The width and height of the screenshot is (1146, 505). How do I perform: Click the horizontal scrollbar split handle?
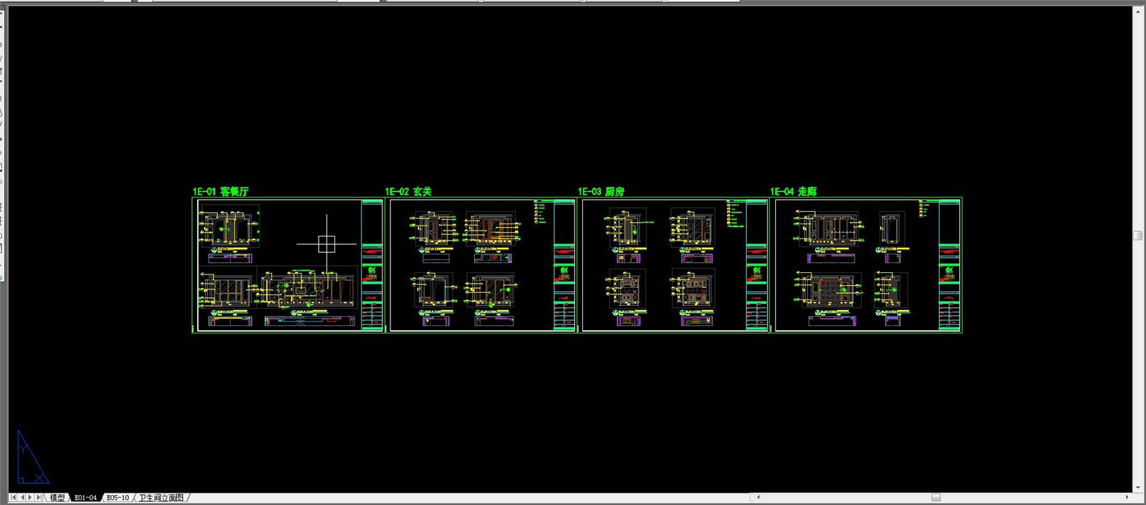pos(751,497)
